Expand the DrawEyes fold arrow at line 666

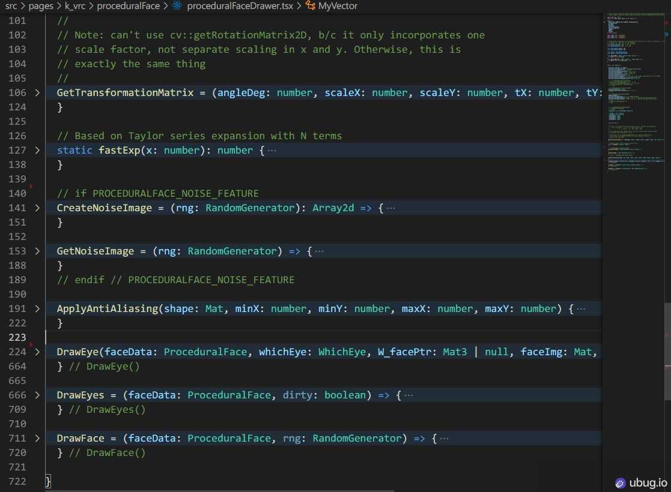tap(37, 395)
